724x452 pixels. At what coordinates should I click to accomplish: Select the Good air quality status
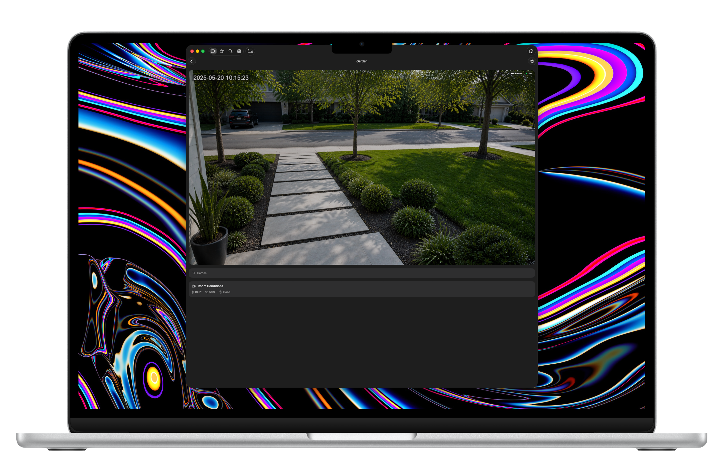tap(227, 292)
